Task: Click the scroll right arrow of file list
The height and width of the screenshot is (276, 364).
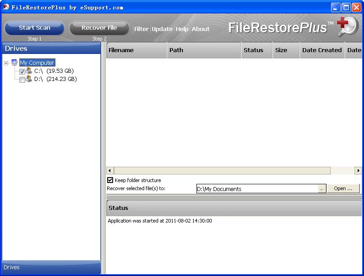Action: coord(358,171)
